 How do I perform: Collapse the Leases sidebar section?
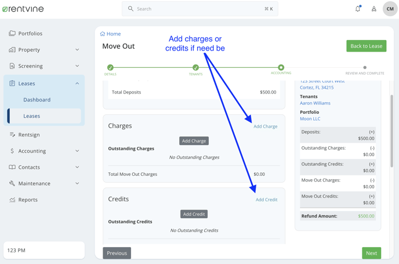(x=77, y=84)
